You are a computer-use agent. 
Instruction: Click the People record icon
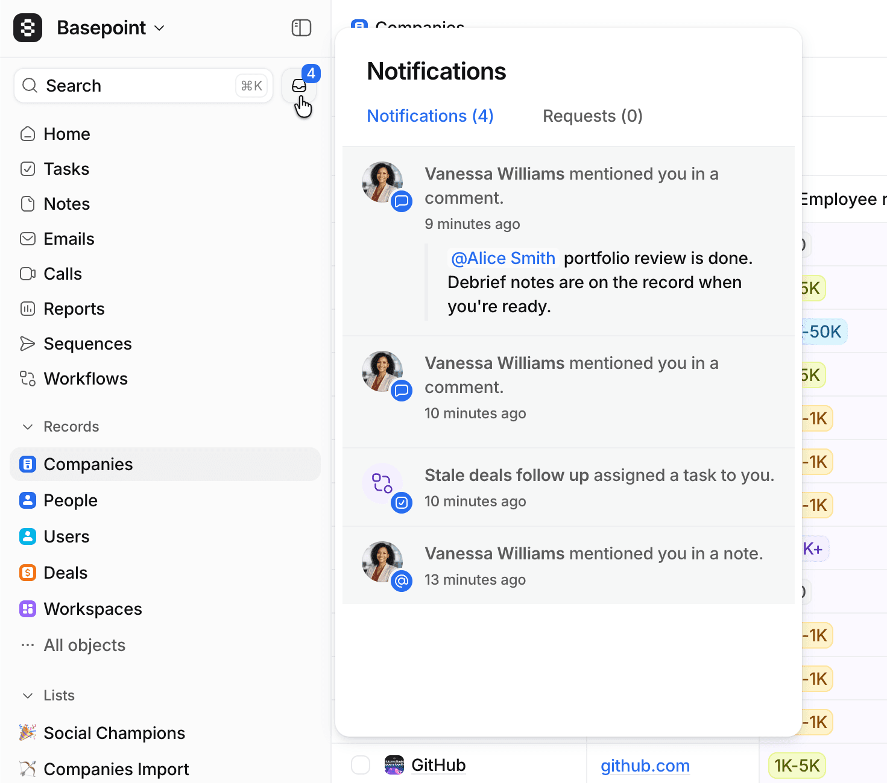coord(28,500)
